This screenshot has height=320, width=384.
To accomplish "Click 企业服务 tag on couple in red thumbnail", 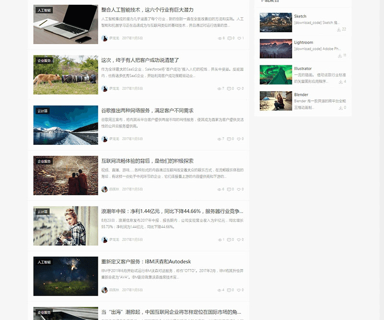I will tap(44, 162).
